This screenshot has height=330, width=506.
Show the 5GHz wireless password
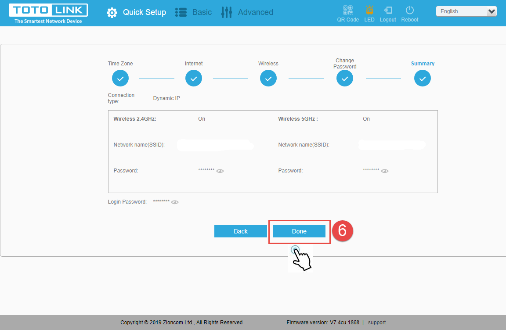click(385, 171)
